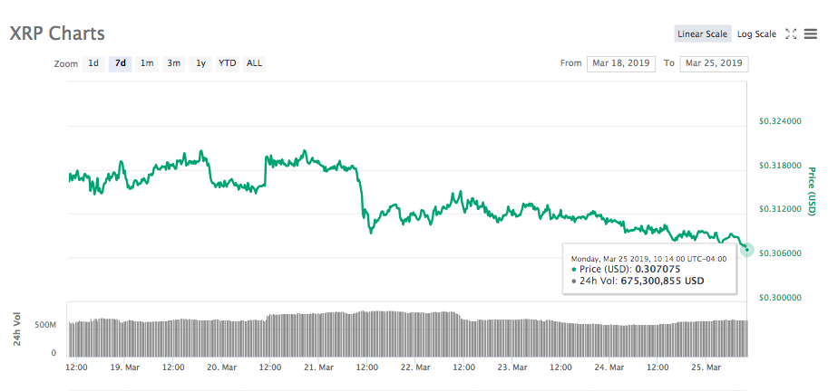Click the $0.318000 axis label

[x=780, y=166]
